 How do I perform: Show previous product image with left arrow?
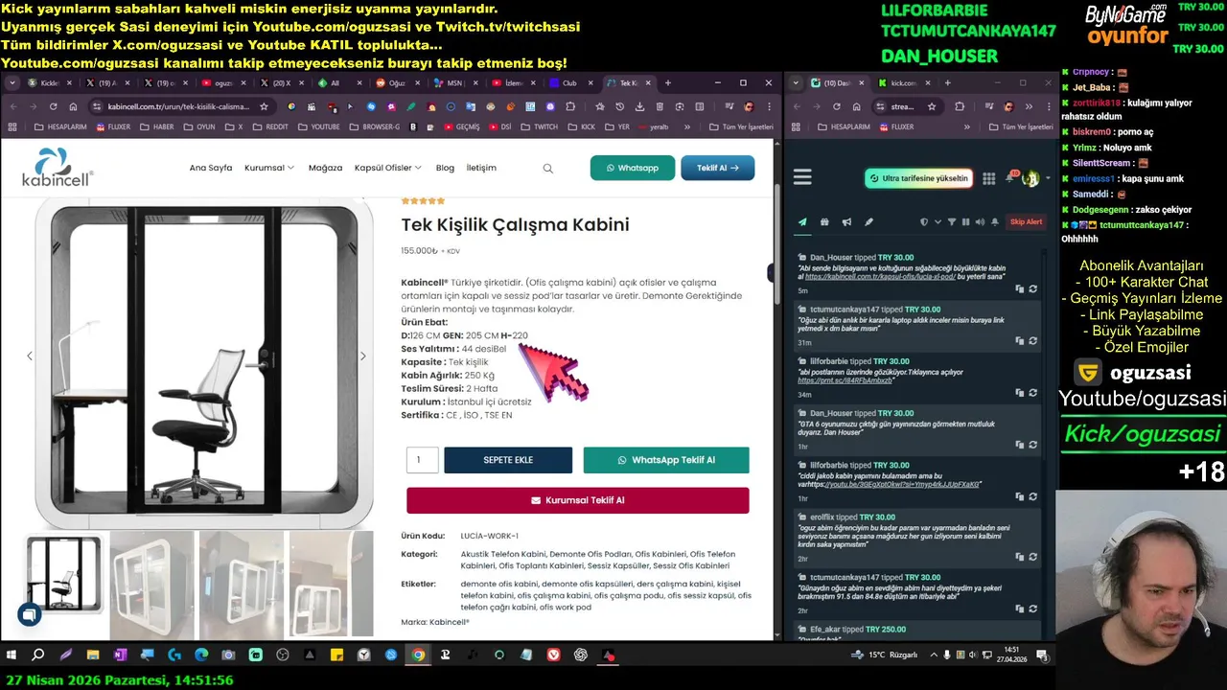tap(30, 356)
